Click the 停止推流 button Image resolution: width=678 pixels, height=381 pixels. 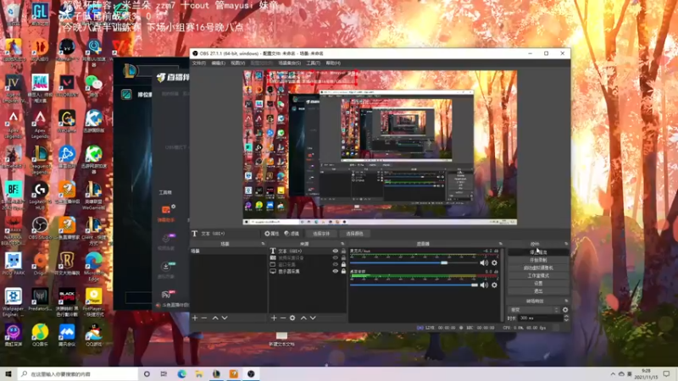(x=538, y=251)
